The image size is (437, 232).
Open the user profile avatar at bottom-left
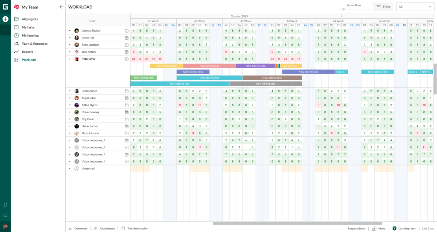point(5,226)
